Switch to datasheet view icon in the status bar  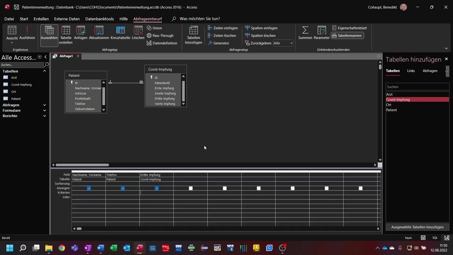pos(423,238)
